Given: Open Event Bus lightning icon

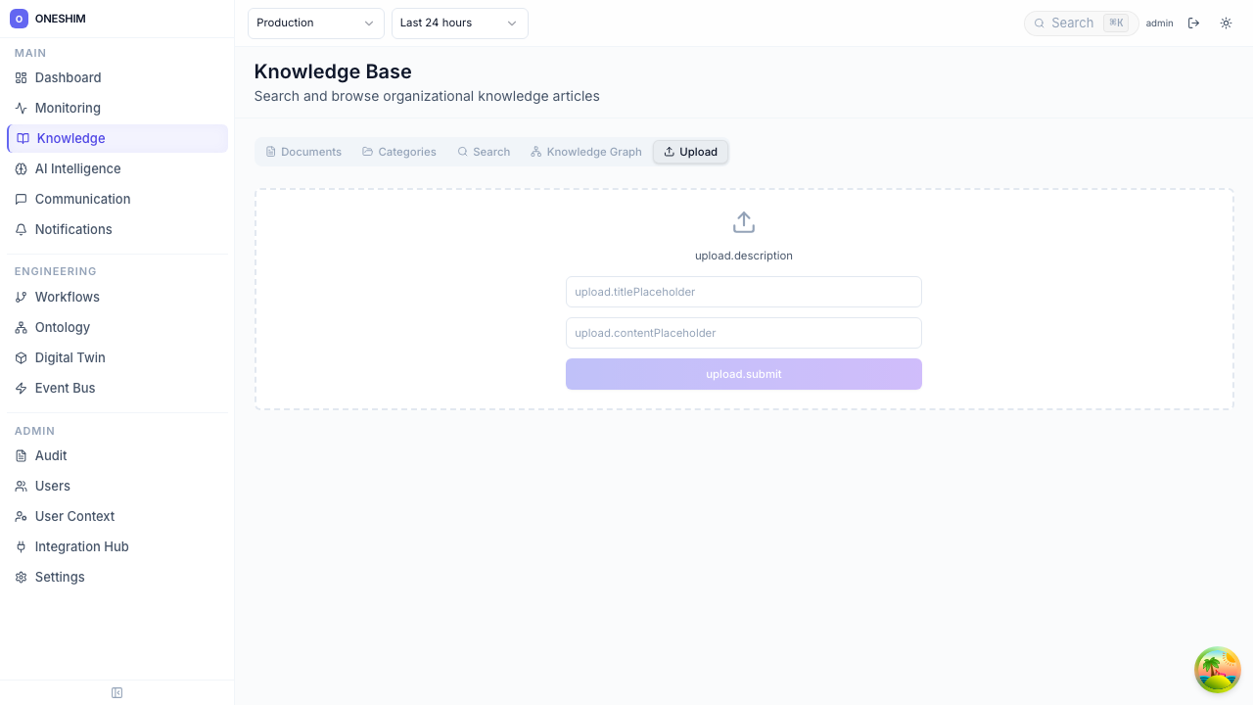Looking at the screenshot, I should 21,389.
